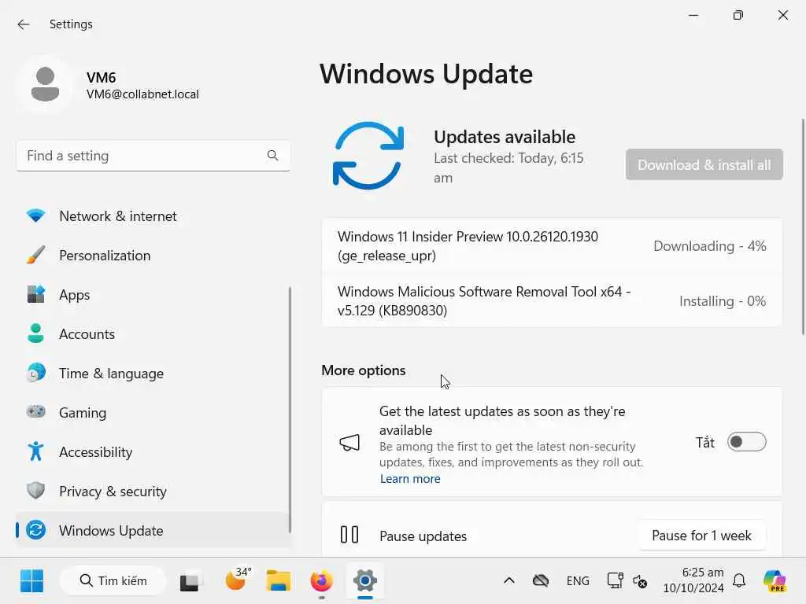The height and width of the screenshot is (604, 806).
Task: Click the VM6 user avatar picture
Action: (x=45, y=84)
